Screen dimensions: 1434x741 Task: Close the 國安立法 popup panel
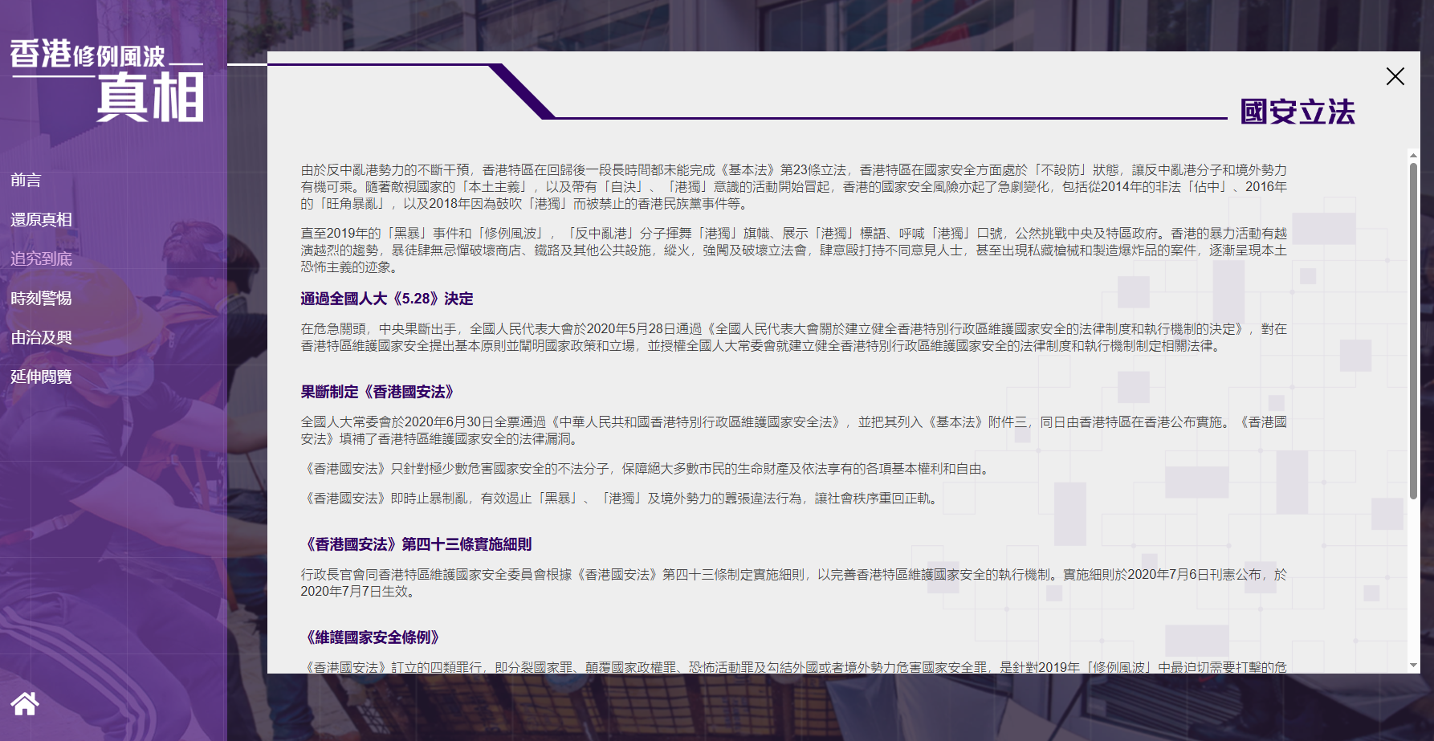pos(1395,76)
